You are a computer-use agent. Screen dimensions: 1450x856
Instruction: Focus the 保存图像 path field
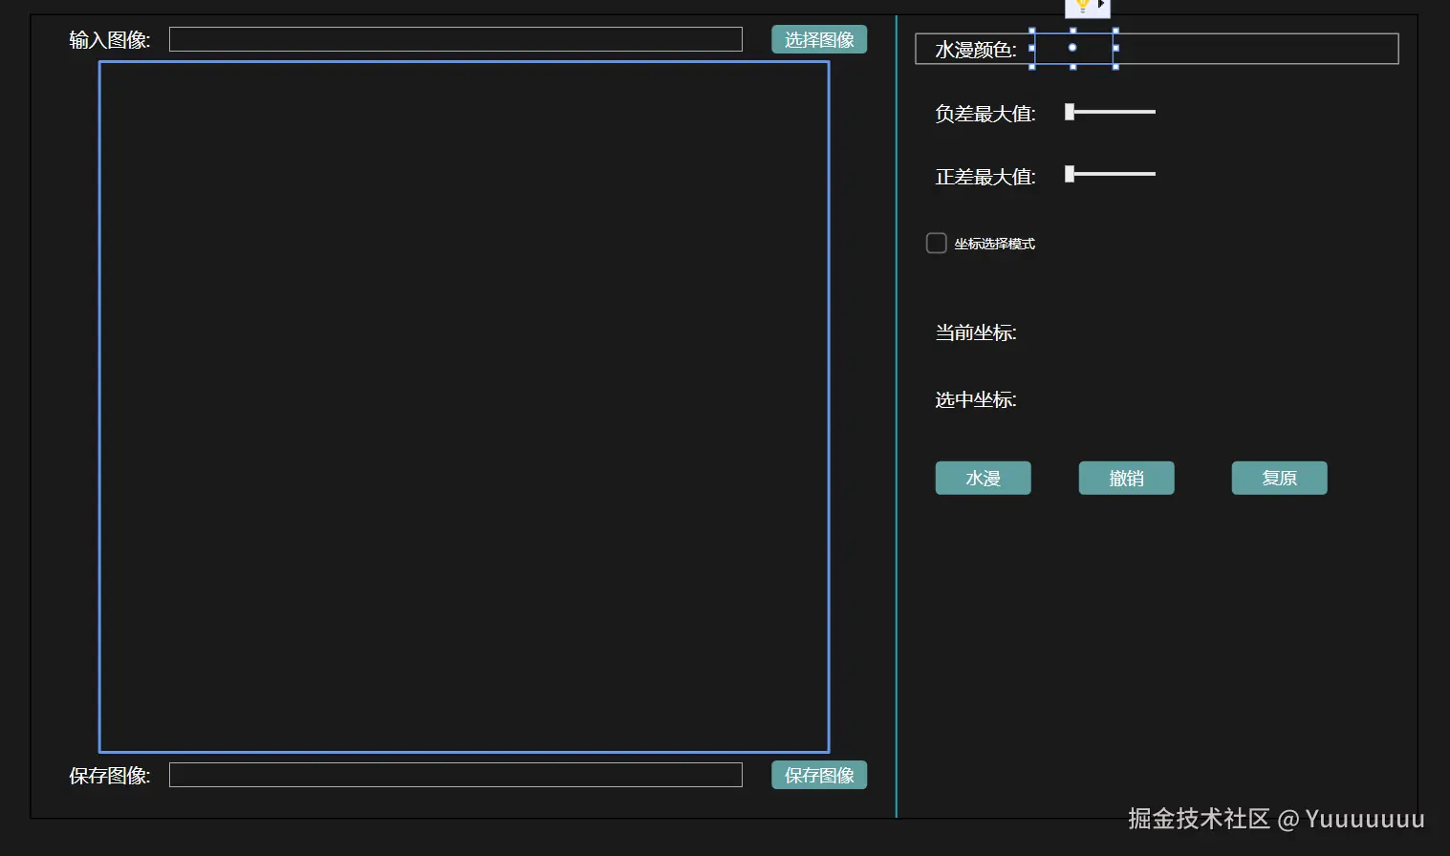(x=456, y=775)
